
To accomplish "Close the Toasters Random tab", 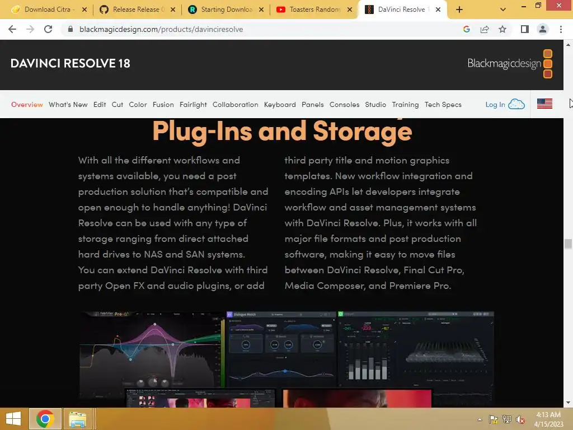I will click(350, 10).
